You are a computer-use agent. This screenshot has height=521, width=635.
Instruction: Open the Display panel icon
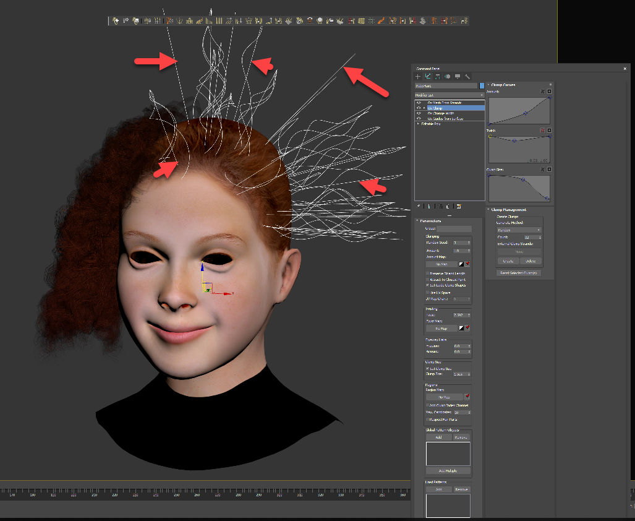pyautogui.click(x=458, y=76)
